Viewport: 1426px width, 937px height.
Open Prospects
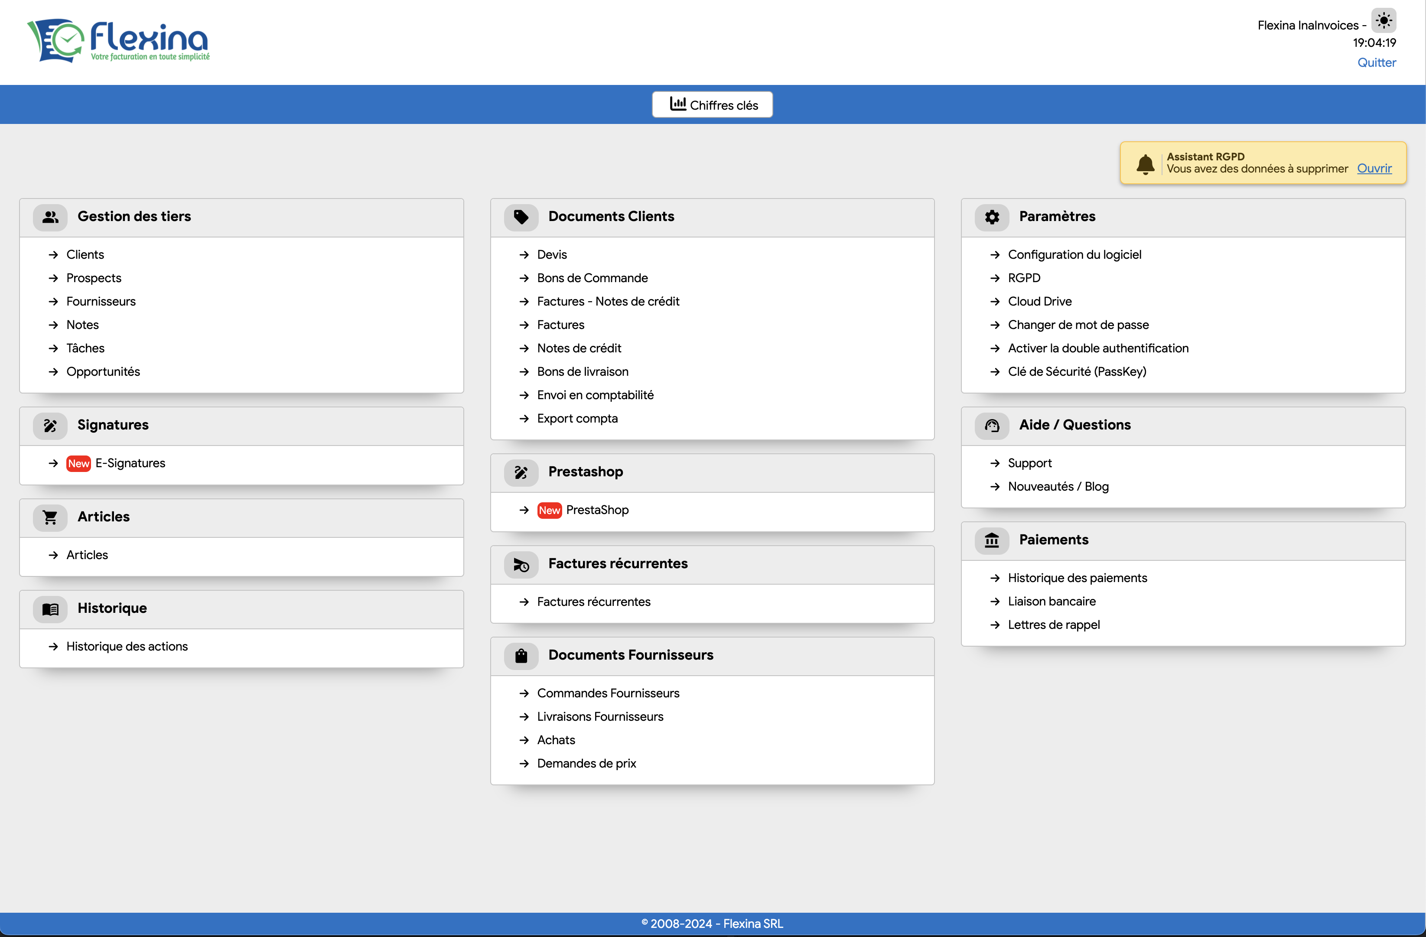click(x=94, y=278)
